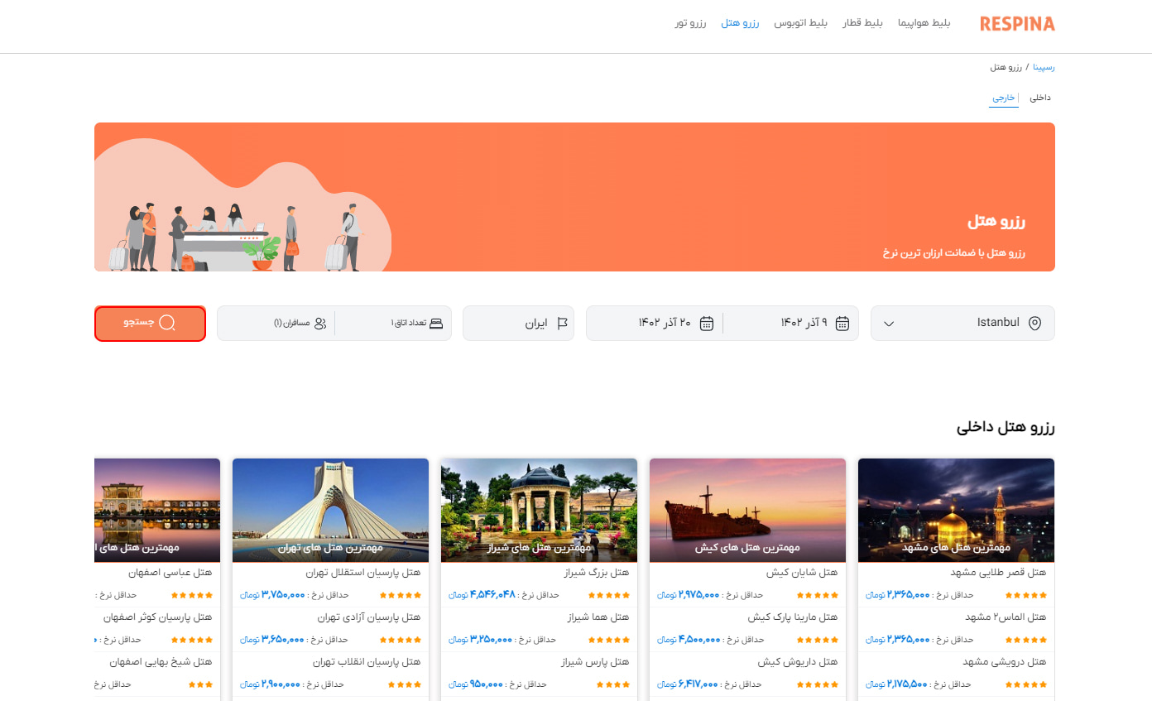This screenshot has height=701, width=1152.
Task: Click the check-out calendar icon for 20 Azar
Action: pyautogui.click(x=707, y=324)
